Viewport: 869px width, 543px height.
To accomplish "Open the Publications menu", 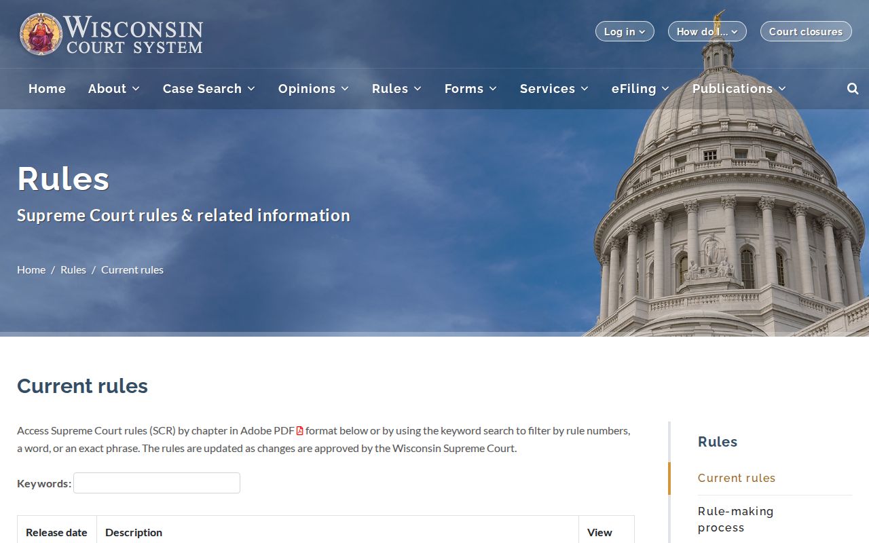I will [739, 89].
